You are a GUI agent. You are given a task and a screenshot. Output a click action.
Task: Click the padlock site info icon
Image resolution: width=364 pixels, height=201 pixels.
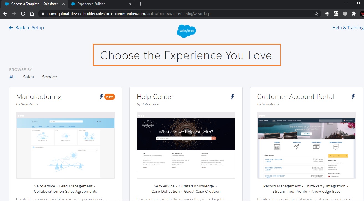(x=43, y=14)
